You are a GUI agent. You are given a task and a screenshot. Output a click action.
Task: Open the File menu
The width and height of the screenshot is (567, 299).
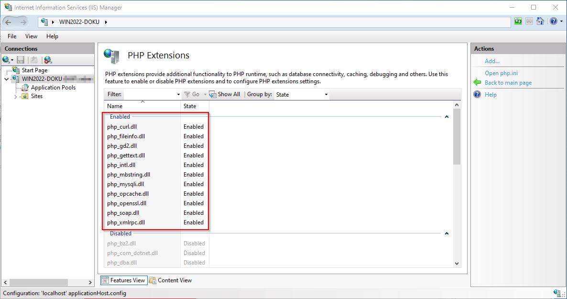click(x=12, y=36)
